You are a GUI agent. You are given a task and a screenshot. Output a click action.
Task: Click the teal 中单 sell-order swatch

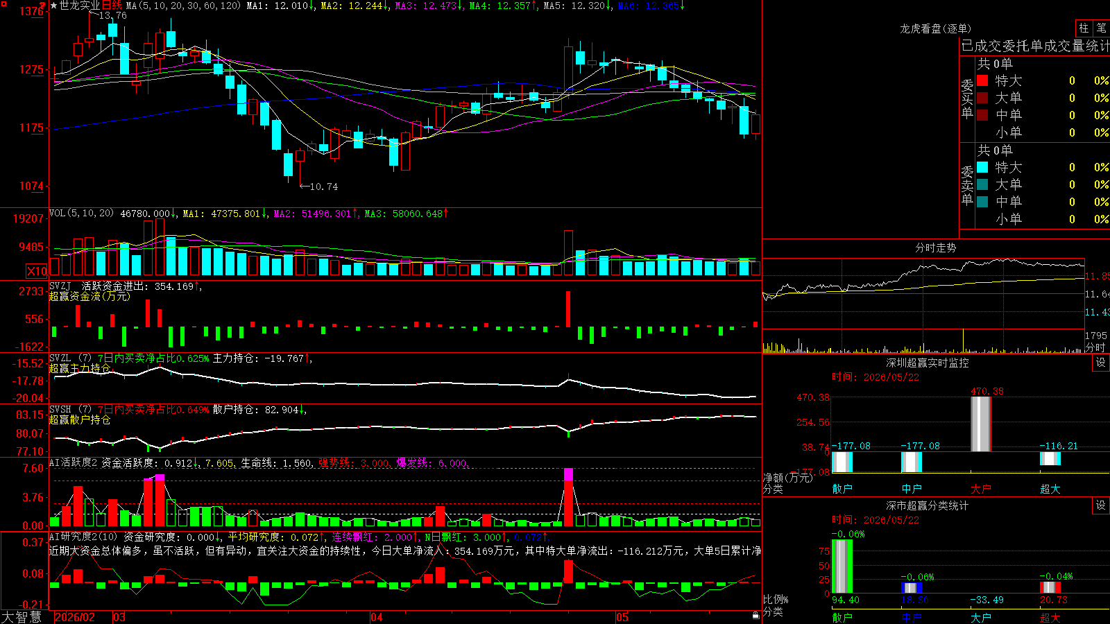pyautogui.click(x=982, y=202)
